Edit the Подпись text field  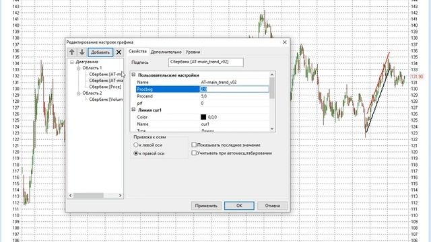(205, 63)
